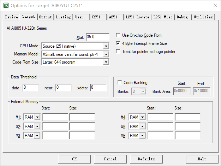Click the 'AI AI8051U-32Bit Series' device label
This screenshot has width=221, height=166.
click(26, 28)
